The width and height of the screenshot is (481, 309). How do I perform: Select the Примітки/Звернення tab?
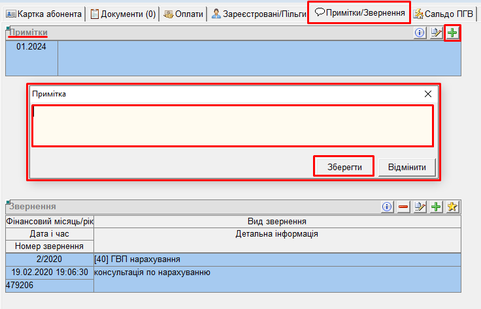point(359,12)
